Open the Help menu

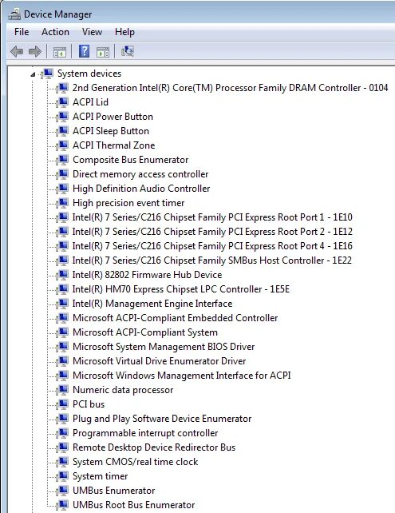tap(124, 32)
